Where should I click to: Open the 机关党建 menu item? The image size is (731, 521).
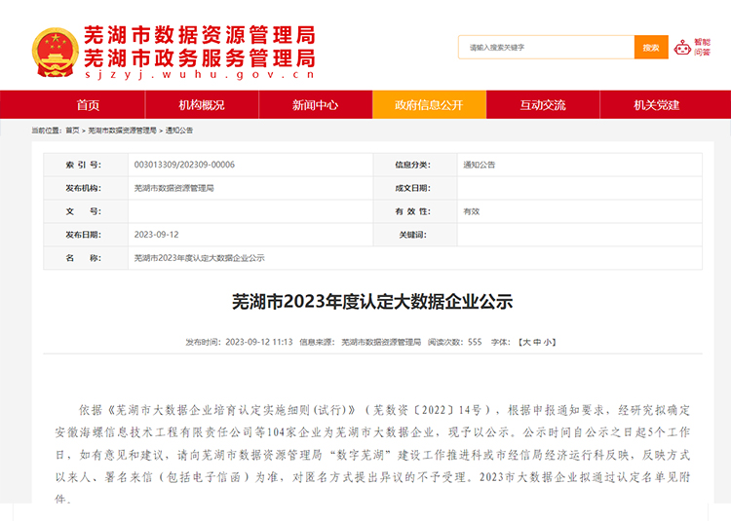[x=656, y=105]
